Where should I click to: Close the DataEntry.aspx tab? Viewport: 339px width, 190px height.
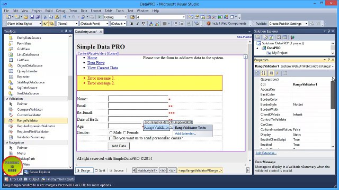pos(101,32)
